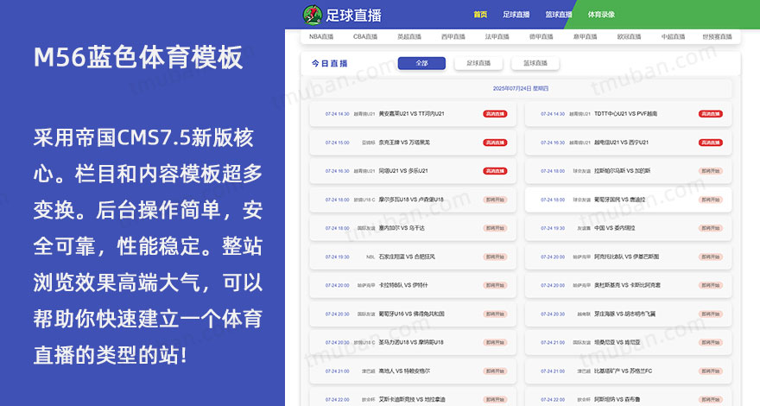
Task: Open the 中超直播 category
Action: pos(673,36)
